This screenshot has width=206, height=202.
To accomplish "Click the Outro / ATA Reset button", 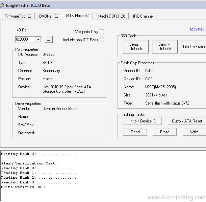I will (187, 121).
